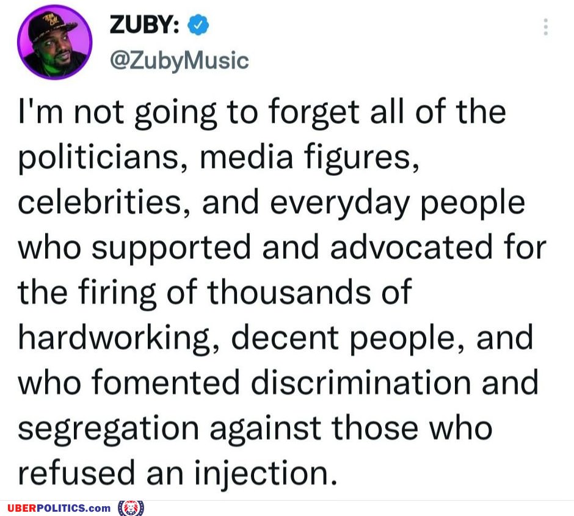Click the UBERPOLITICS.com watermark text
The height and width of the screenshot is (516, 574).
[59, 508]
